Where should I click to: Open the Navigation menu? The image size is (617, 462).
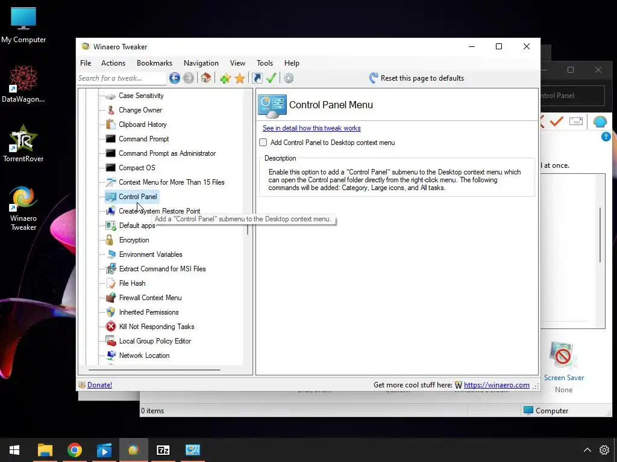pyautogui.click(x=201, y=63)
